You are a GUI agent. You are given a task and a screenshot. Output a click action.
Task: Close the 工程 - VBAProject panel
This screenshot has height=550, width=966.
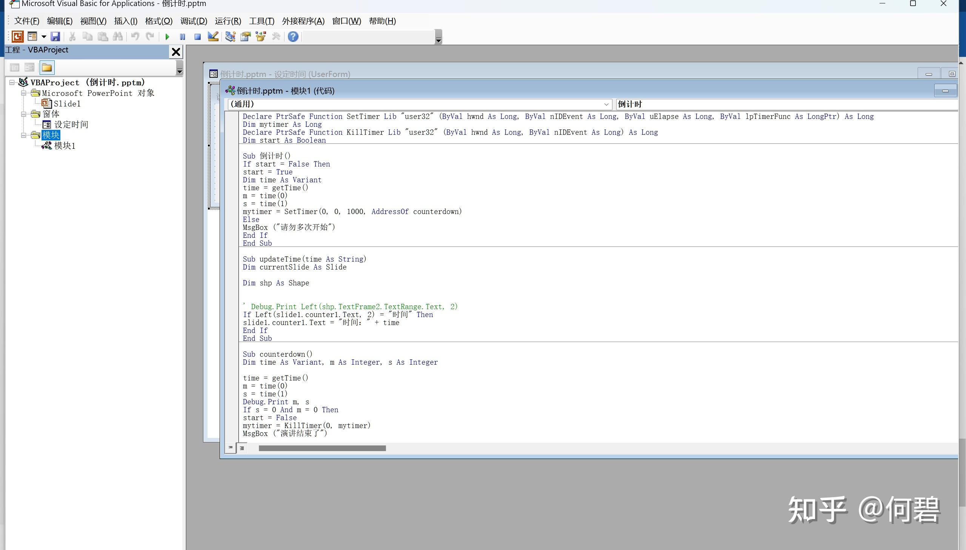[176, 52]
